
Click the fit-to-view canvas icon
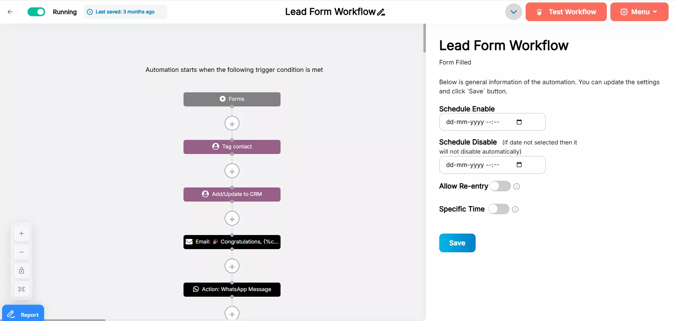22,289
